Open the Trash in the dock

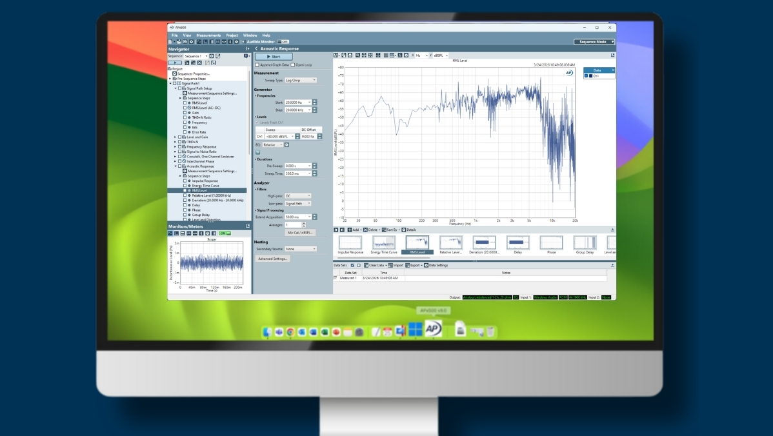tap(490, 332)
